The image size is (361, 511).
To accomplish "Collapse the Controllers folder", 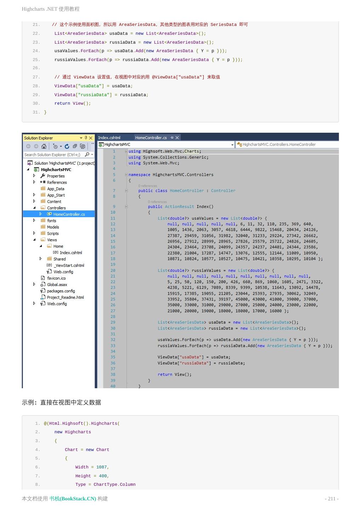I will [34, 208].
